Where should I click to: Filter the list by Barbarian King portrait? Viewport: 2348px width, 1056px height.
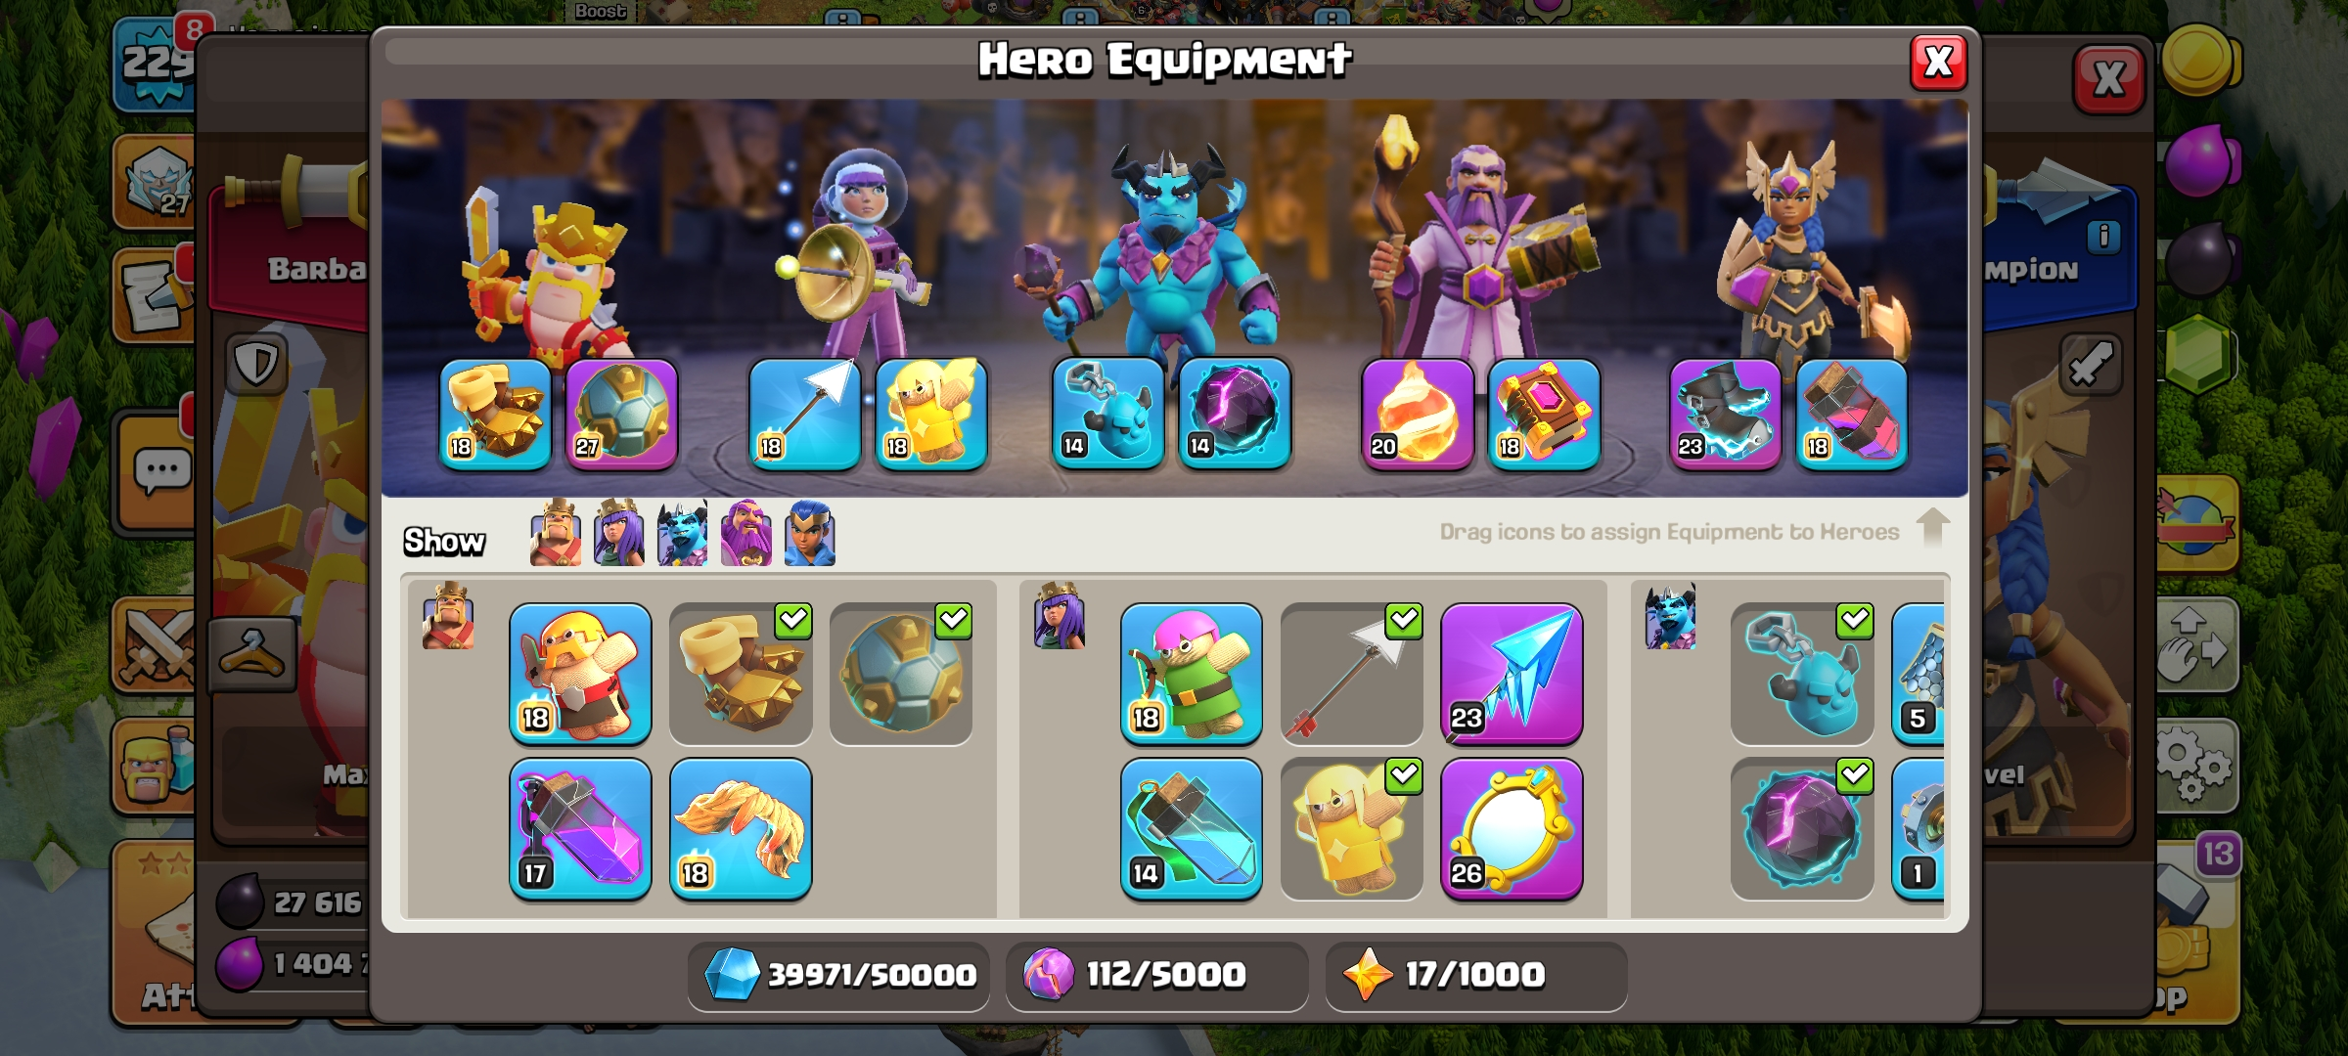click(556, 533)
